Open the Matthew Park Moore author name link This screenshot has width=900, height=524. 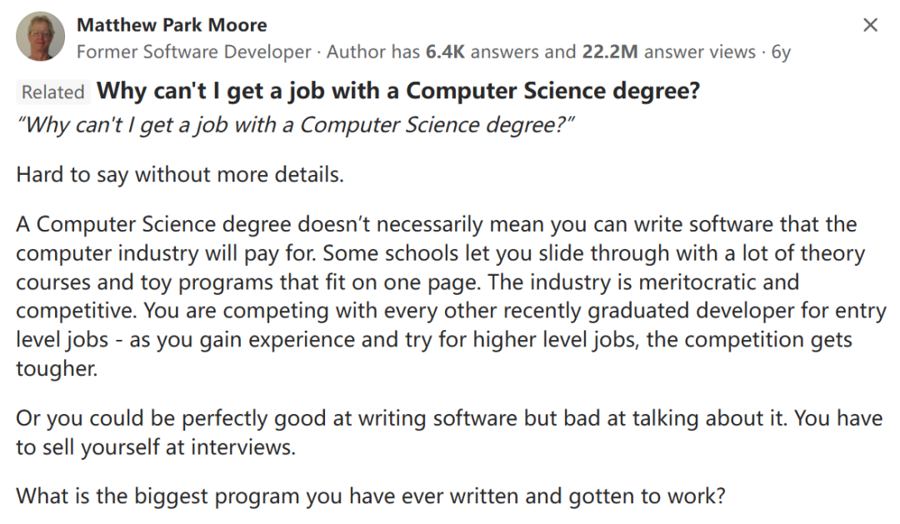pos(172,25)
